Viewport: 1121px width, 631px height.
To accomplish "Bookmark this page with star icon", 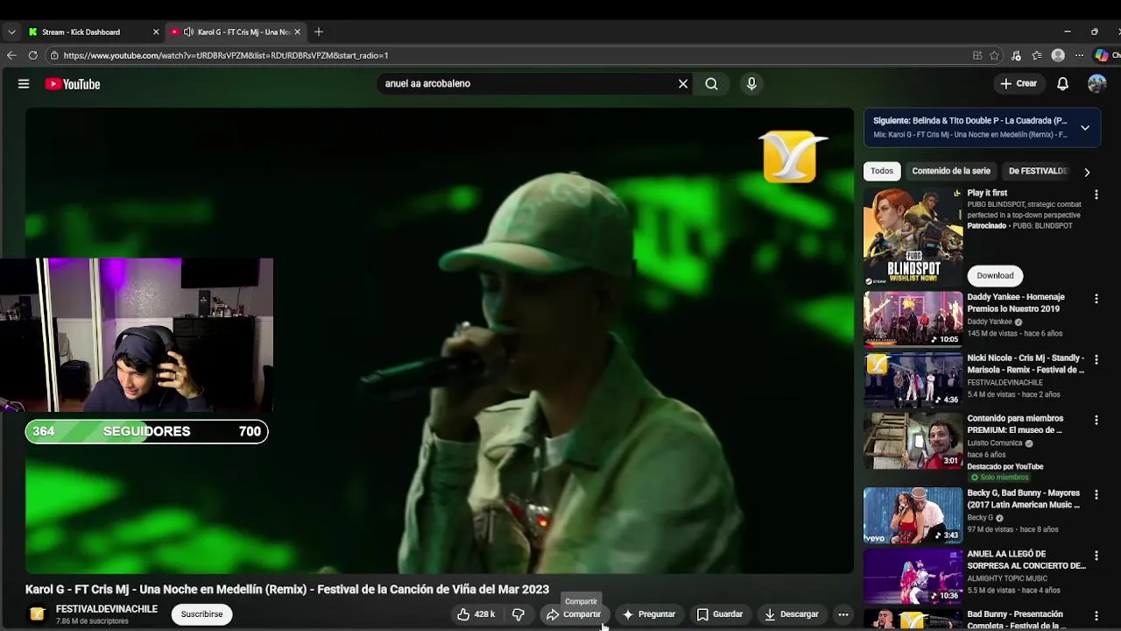I will click(994, 55).
